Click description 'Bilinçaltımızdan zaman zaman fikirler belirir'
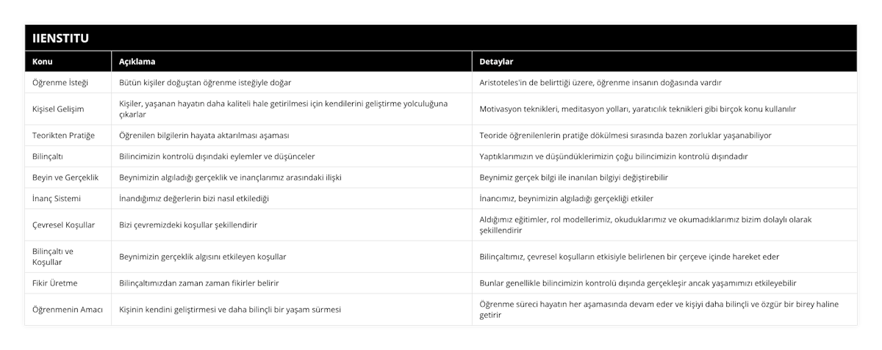 coord(198,282)
